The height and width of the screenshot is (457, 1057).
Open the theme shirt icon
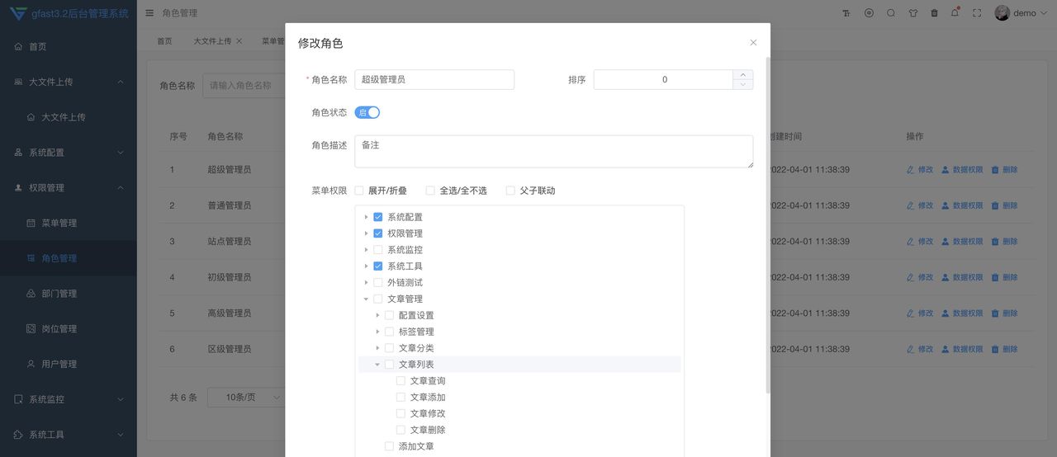pyautogui.click(x=913, y=13)
